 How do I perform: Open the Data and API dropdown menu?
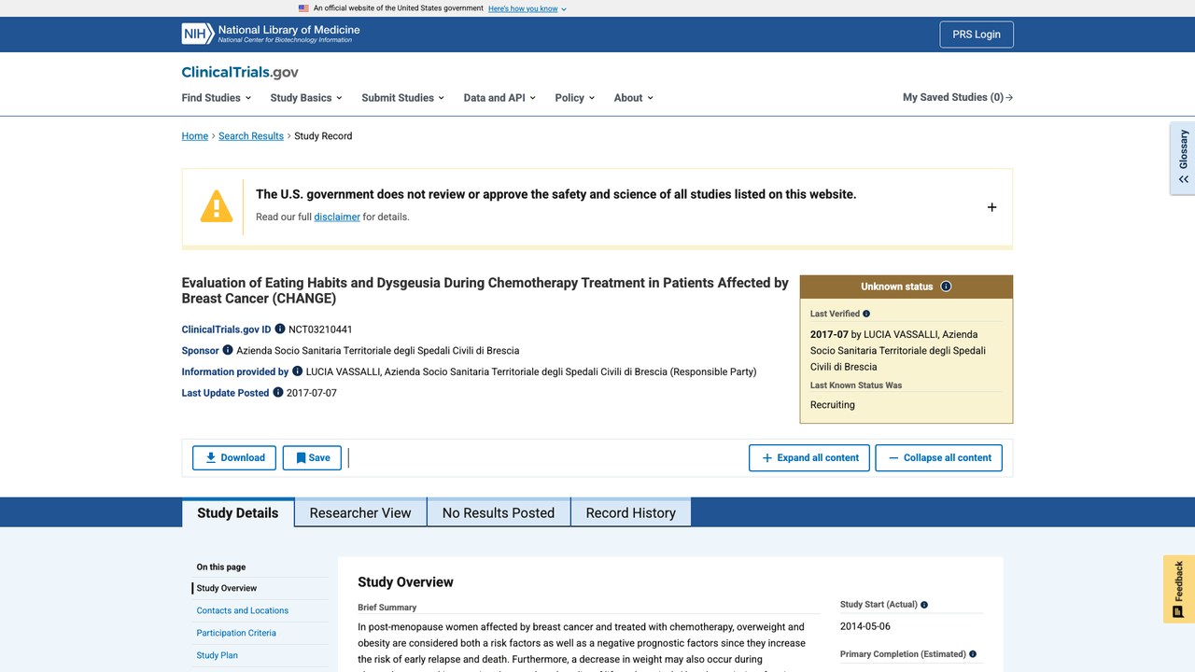point(499,97)
